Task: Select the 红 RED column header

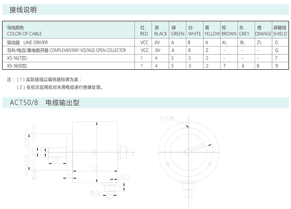Action: 144,31
